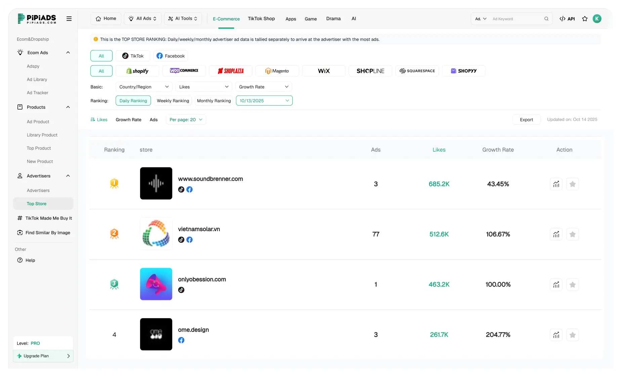
Task: Select the Shopify store filter
Action: [x=137, y=71]
